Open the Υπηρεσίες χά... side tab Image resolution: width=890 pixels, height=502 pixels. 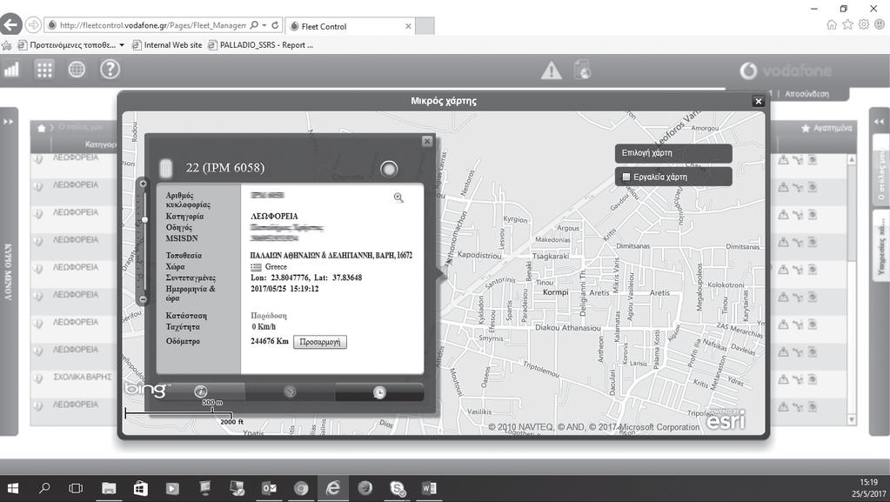881,245
